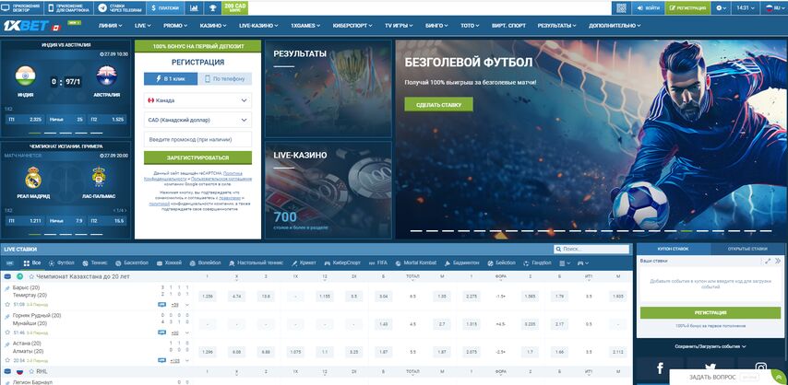Screen dimensions: 788x385
Task: Open the CAD currency dropdown
Action: click(x=197, y=121)
